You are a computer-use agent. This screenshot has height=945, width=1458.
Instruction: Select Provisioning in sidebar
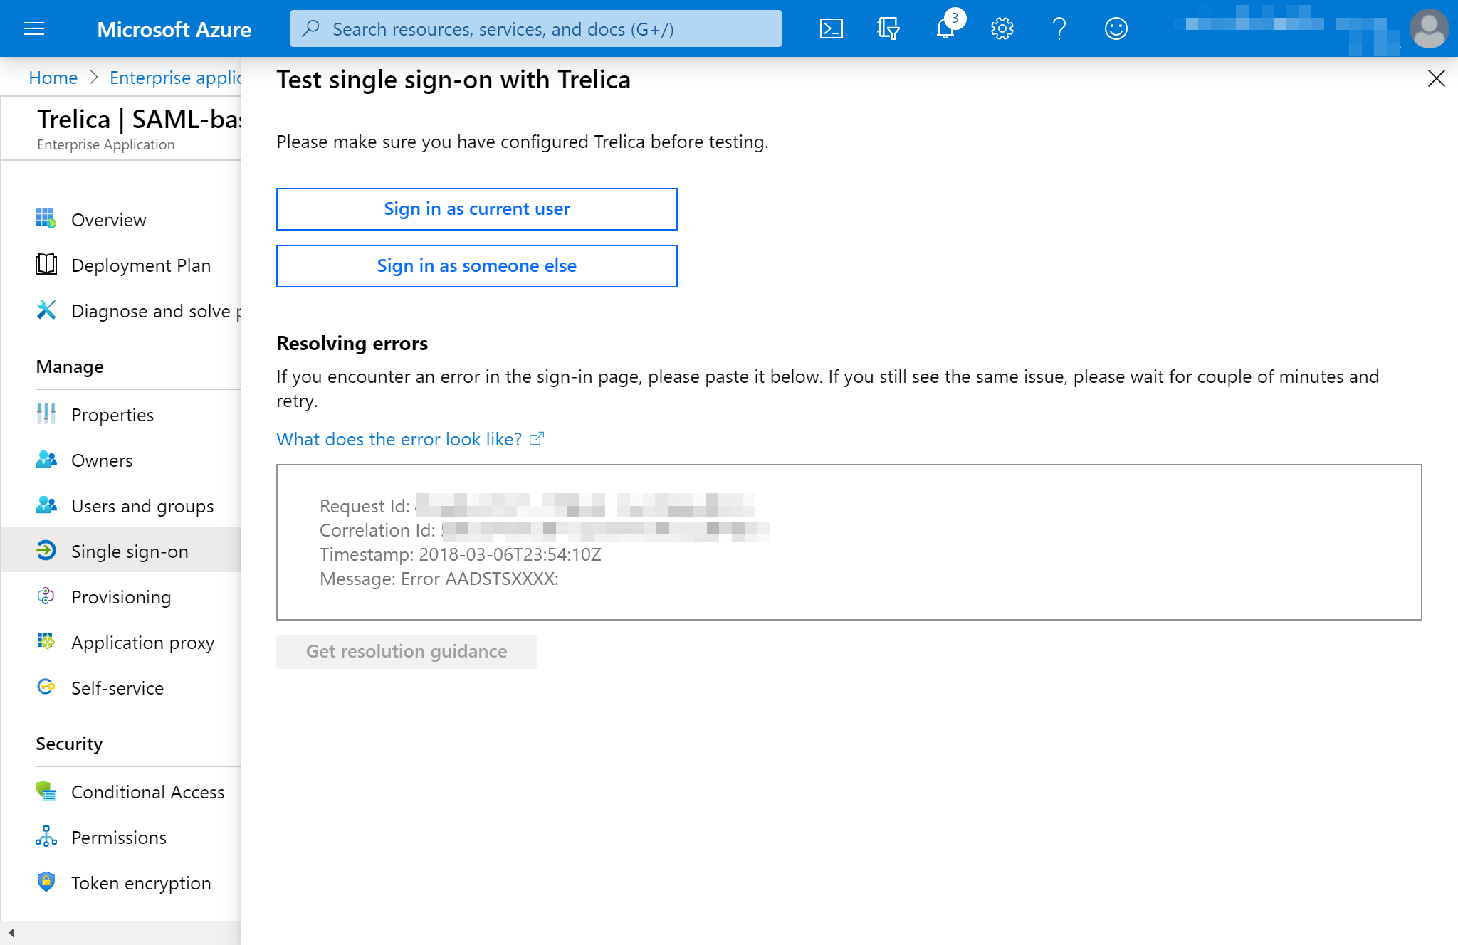coord(121,596)
